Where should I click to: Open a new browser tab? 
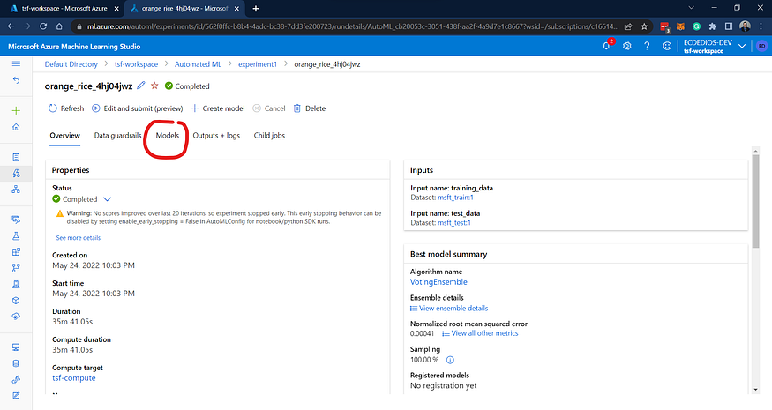click(x=256, y=8)
